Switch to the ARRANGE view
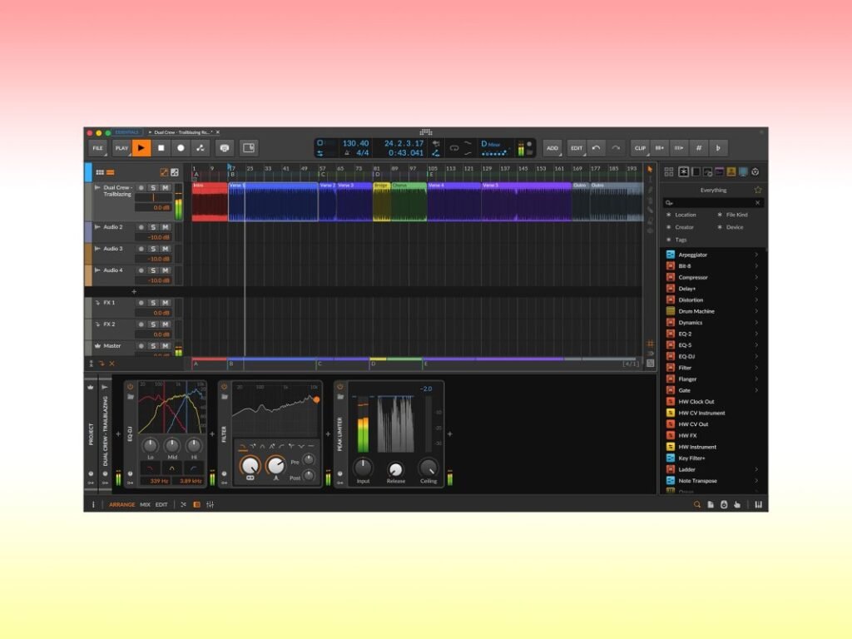Screen dimensions: 852x639 click(121, 505)
